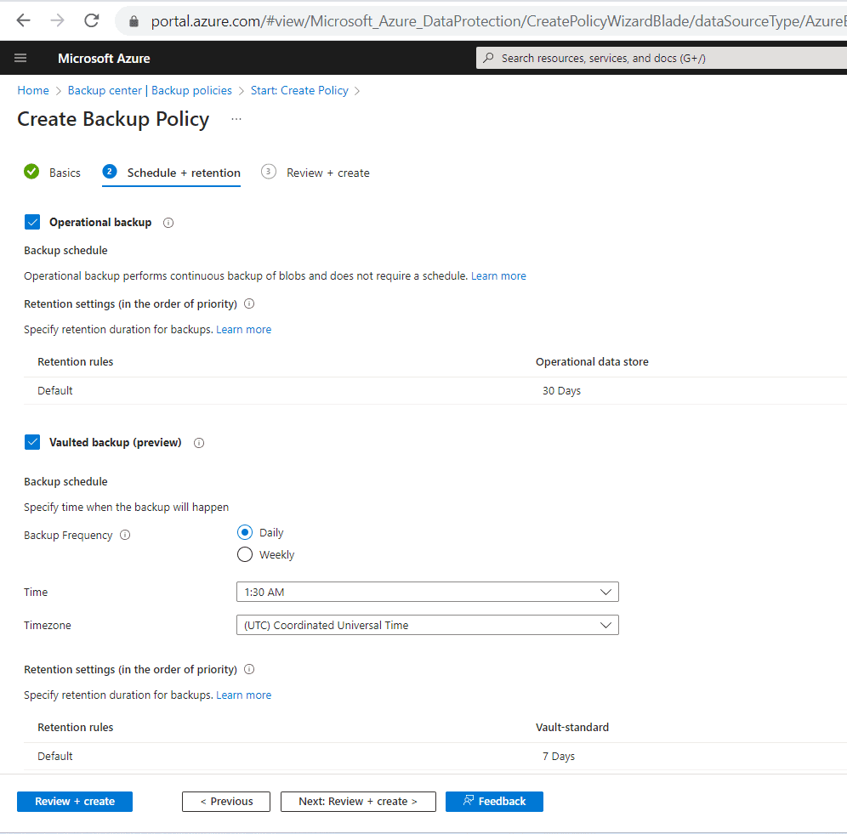Click the info icon next to Operational backup
Screen dimensions: 847x834
pos(168,223)
